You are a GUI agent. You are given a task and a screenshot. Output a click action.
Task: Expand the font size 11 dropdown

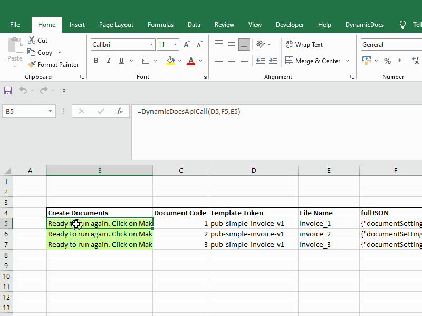(x=175, y=45)
